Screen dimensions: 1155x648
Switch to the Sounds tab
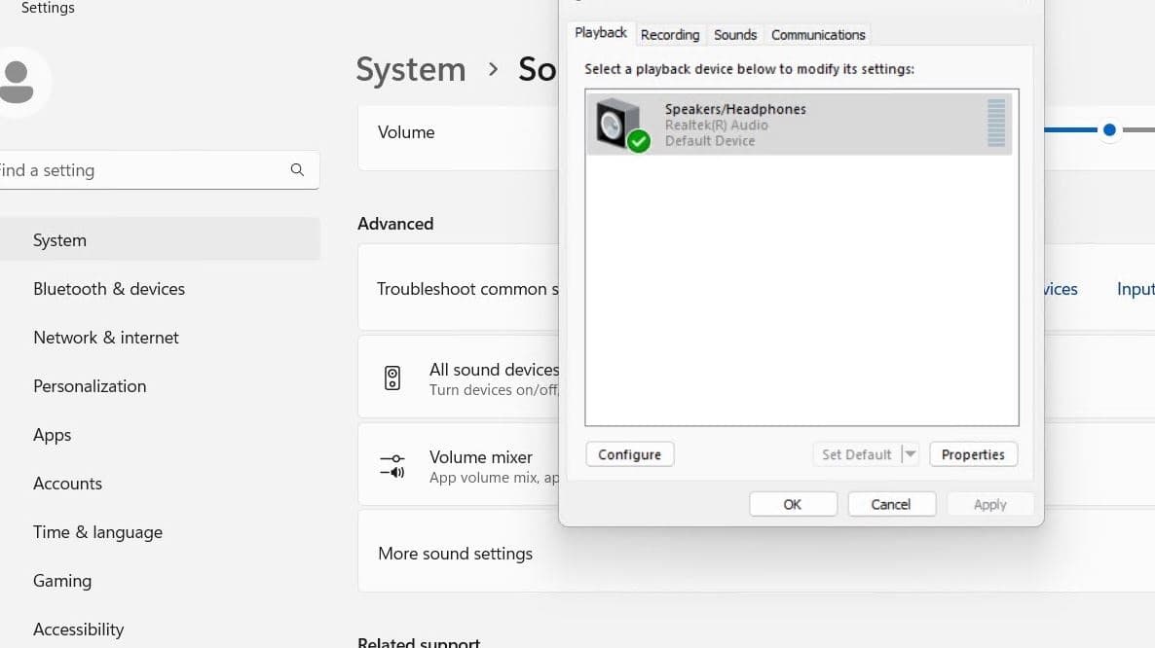click(735, 35)
